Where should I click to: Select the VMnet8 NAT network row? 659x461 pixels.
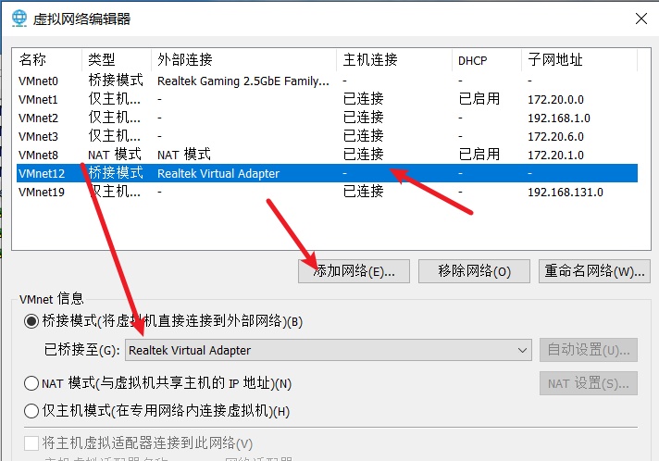tap(38, 155)
